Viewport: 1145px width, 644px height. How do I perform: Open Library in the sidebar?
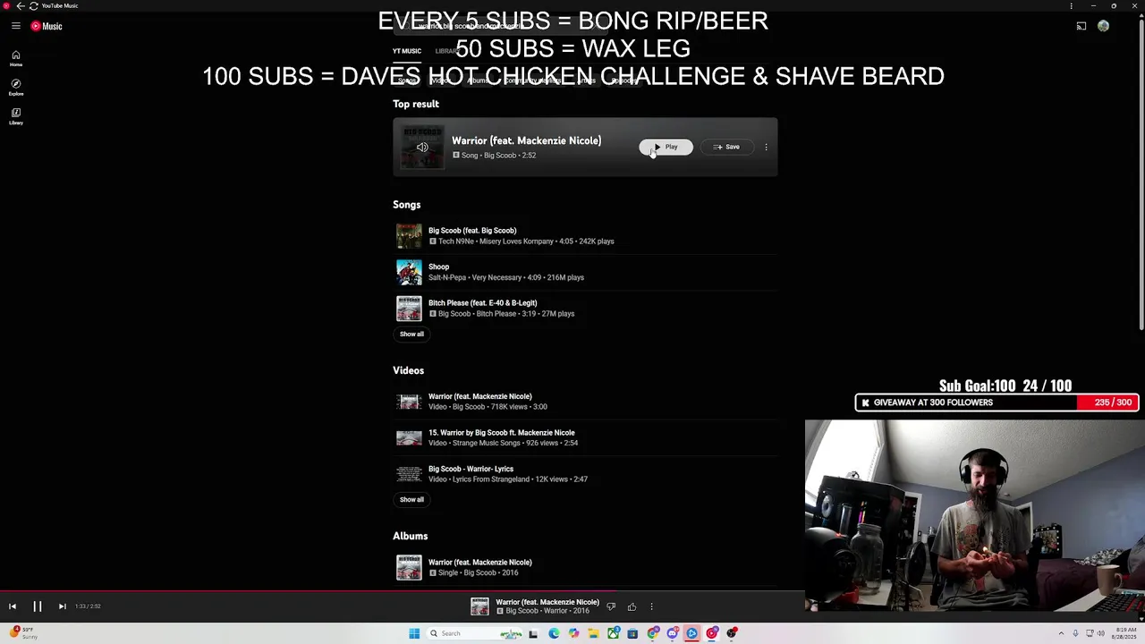pos(15,116)
